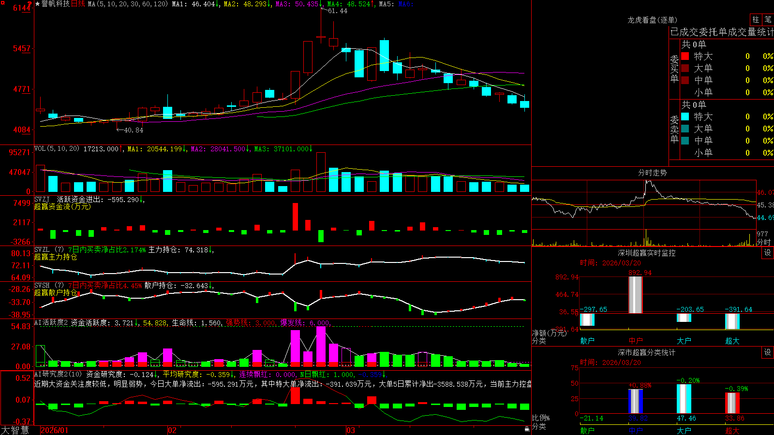Click the 深圳超赢实时监控 panel title
The height and width of the screenshot is (435, 774).
(x=646, y=253)
